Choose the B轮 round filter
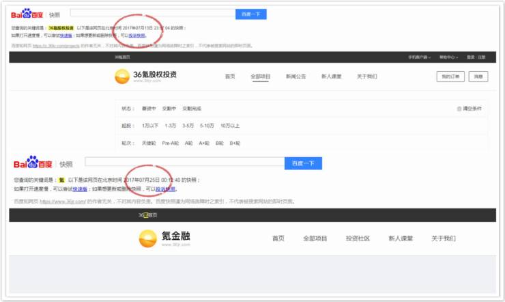 point(220,143)
